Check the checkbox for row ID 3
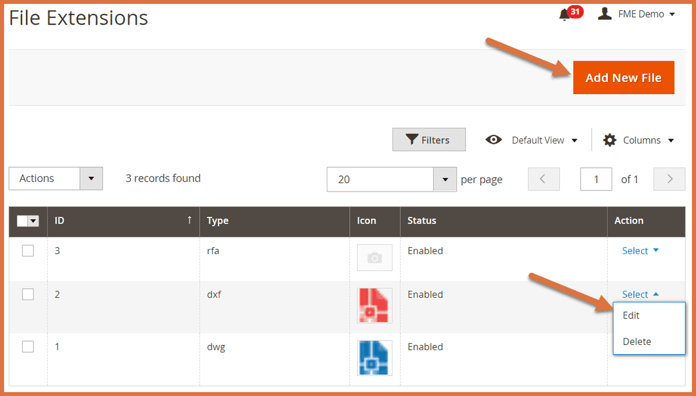 (28, 251)
